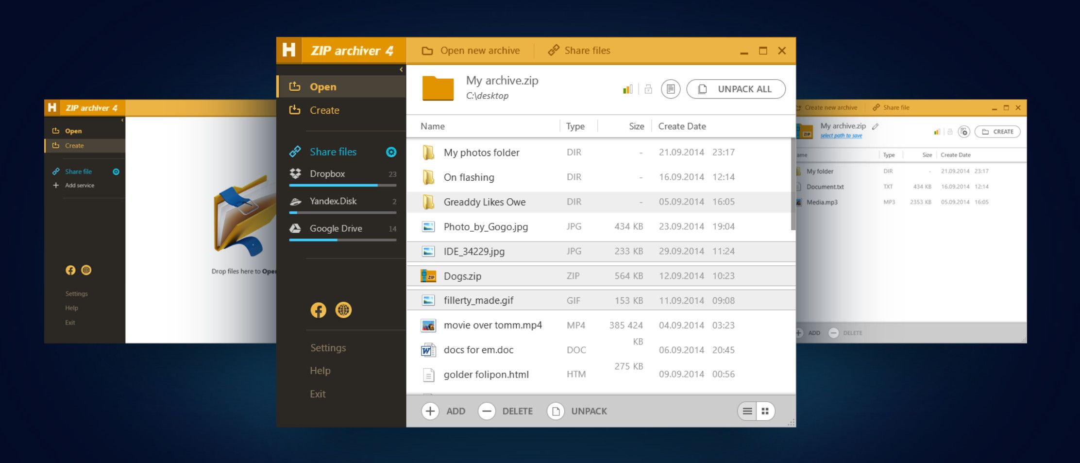1080x463 pixels.
Task: Open the Facebook icon in the left background window
Action: coord(70,270)
